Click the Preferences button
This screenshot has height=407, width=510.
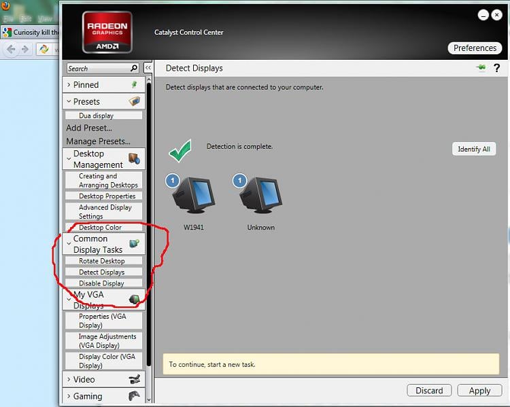click(x=475, y=48)
